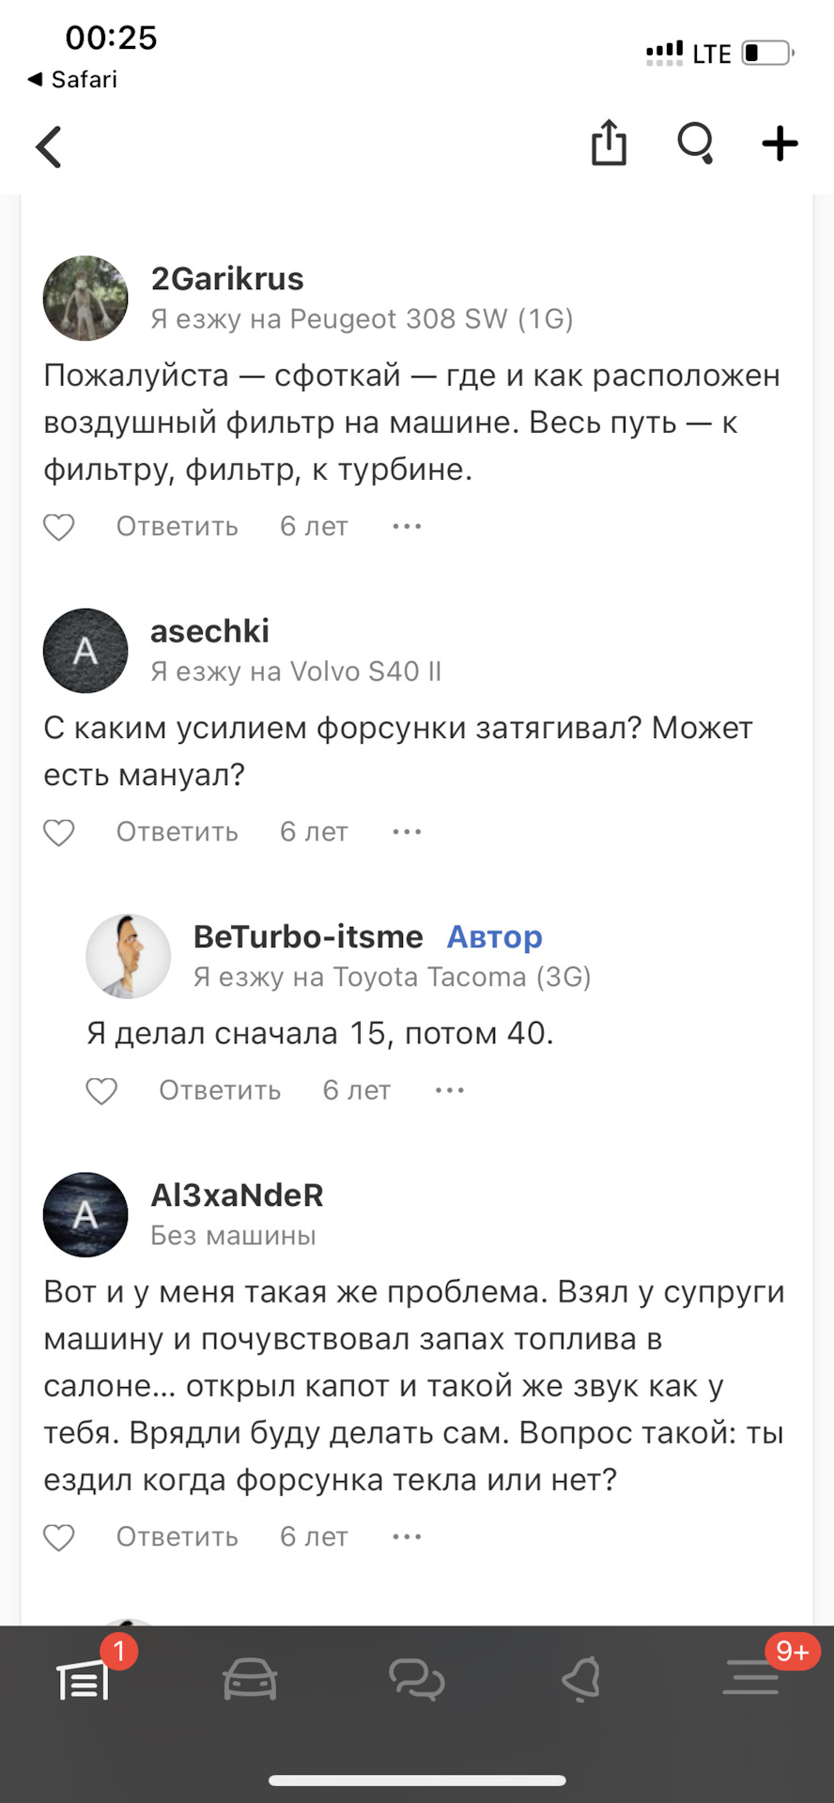Like 2Garikrus's comment with heart
Screen dimensions: 834x1803
tap(59, 527)
